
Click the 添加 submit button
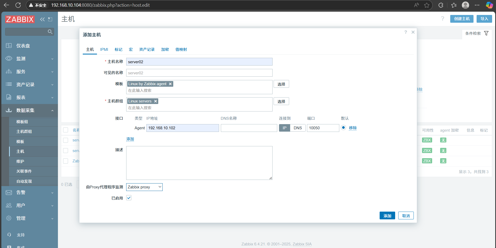click(387, 215)
